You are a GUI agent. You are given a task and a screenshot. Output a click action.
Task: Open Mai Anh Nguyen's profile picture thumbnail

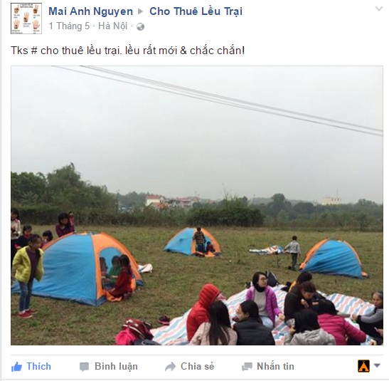coord(26,19)
